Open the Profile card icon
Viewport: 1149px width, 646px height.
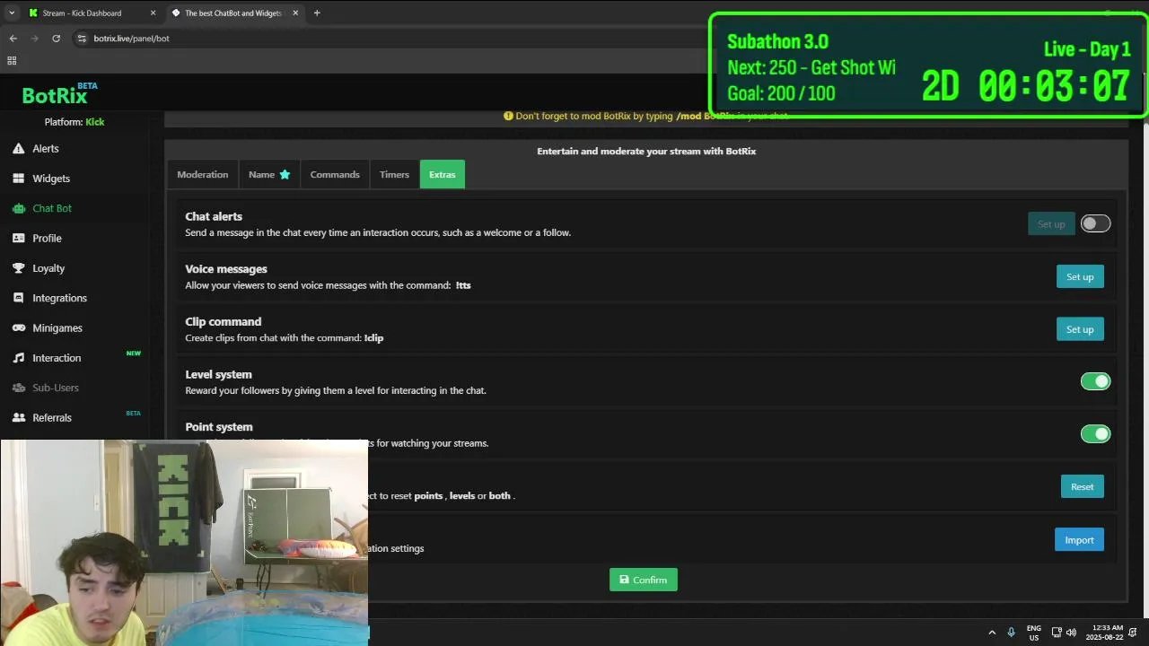click(x=18, y=238)
